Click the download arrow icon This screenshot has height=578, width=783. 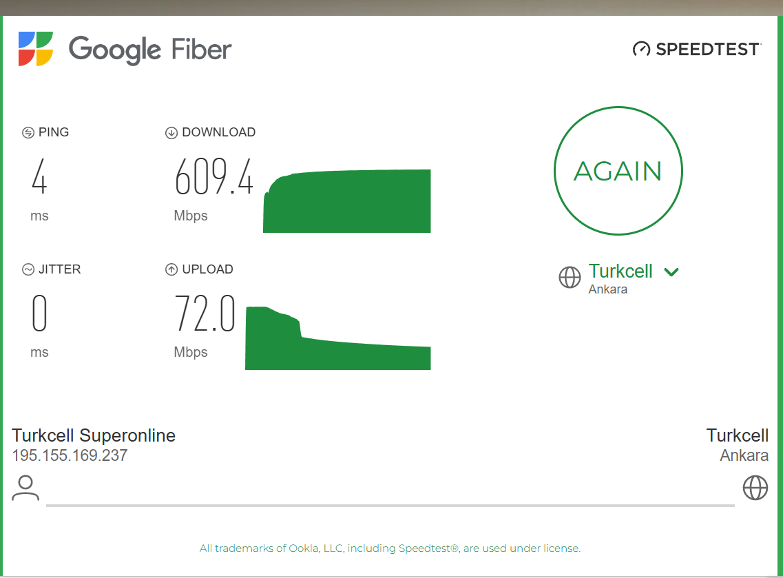click(x=171, y=133)
